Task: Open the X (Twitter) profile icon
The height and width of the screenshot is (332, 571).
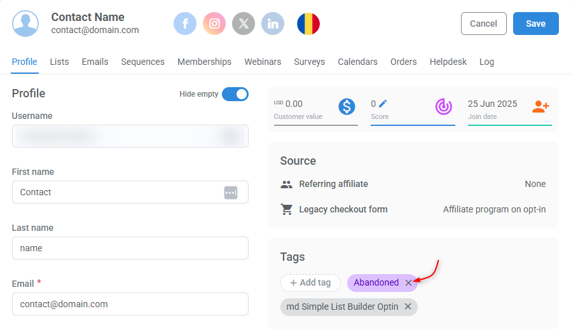Action: pyautogui.click(x=244, y=24)
